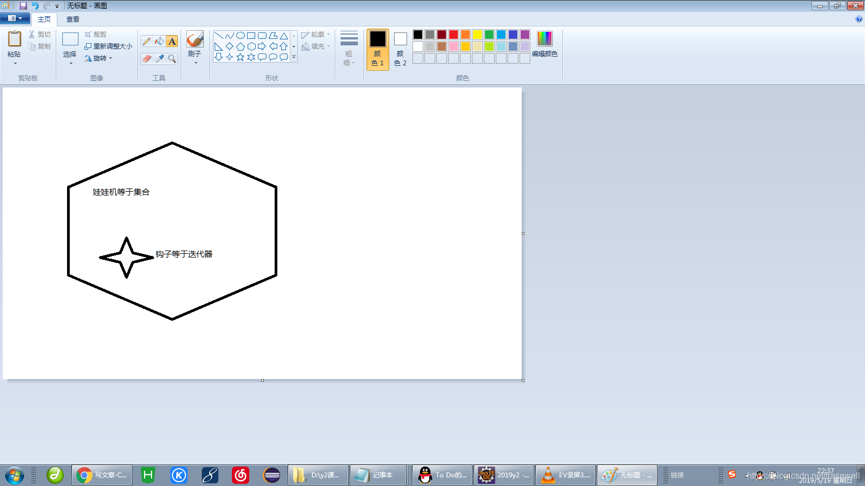Click the Save icon in quick access toolbar
Image resolution: width=865 pixels, height=486 pixels.
(23, 5)
